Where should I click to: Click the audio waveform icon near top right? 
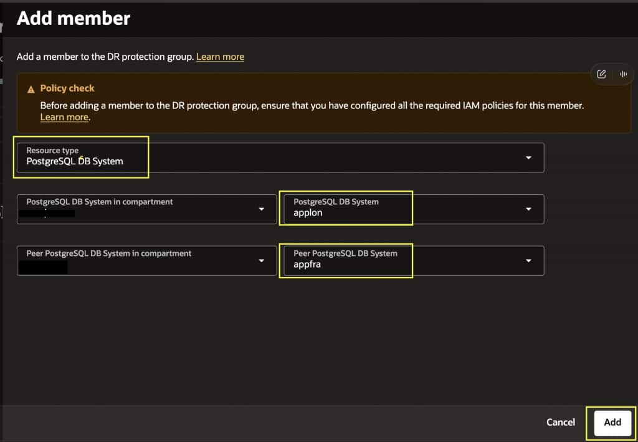(x=623, y=74)
